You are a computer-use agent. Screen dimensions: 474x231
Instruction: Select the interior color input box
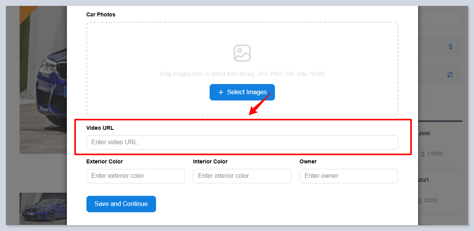(x=242, y=176)
